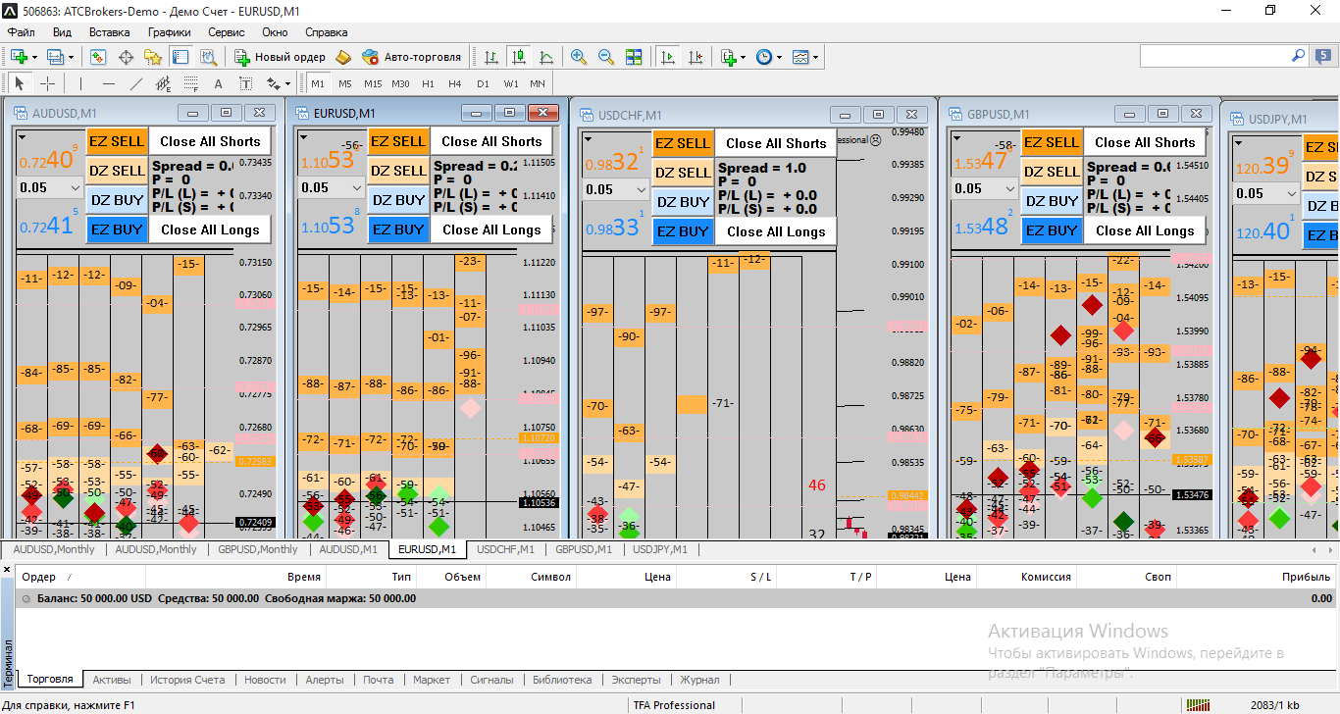Screen dimensions: 1340x714
Task: Select the text label tool
Action: click(245, 83)
